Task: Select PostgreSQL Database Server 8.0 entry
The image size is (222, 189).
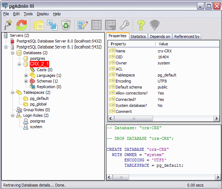Action: pyautogui.click(x=59, y=41)
